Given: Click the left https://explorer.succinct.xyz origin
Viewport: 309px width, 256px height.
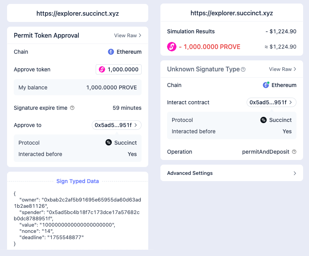Looking at the screenshot, I should [x=78, y=13].
